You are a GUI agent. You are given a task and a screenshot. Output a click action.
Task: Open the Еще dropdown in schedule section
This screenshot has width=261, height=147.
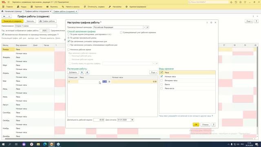[x=153, y=72]
